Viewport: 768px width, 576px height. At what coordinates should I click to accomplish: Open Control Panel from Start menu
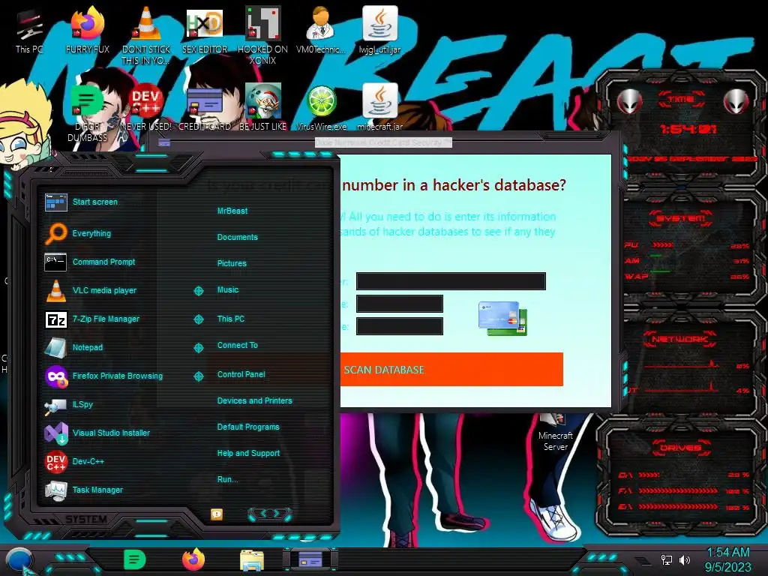point(241,375)
